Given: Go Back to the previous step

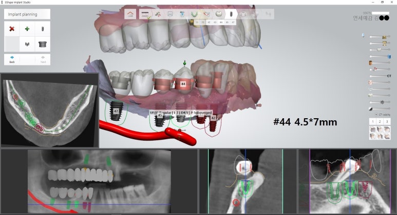Looking at the screenshot, I should coord(12,59).
